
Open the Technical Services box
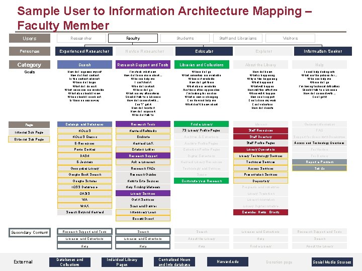tap(260, 162)
